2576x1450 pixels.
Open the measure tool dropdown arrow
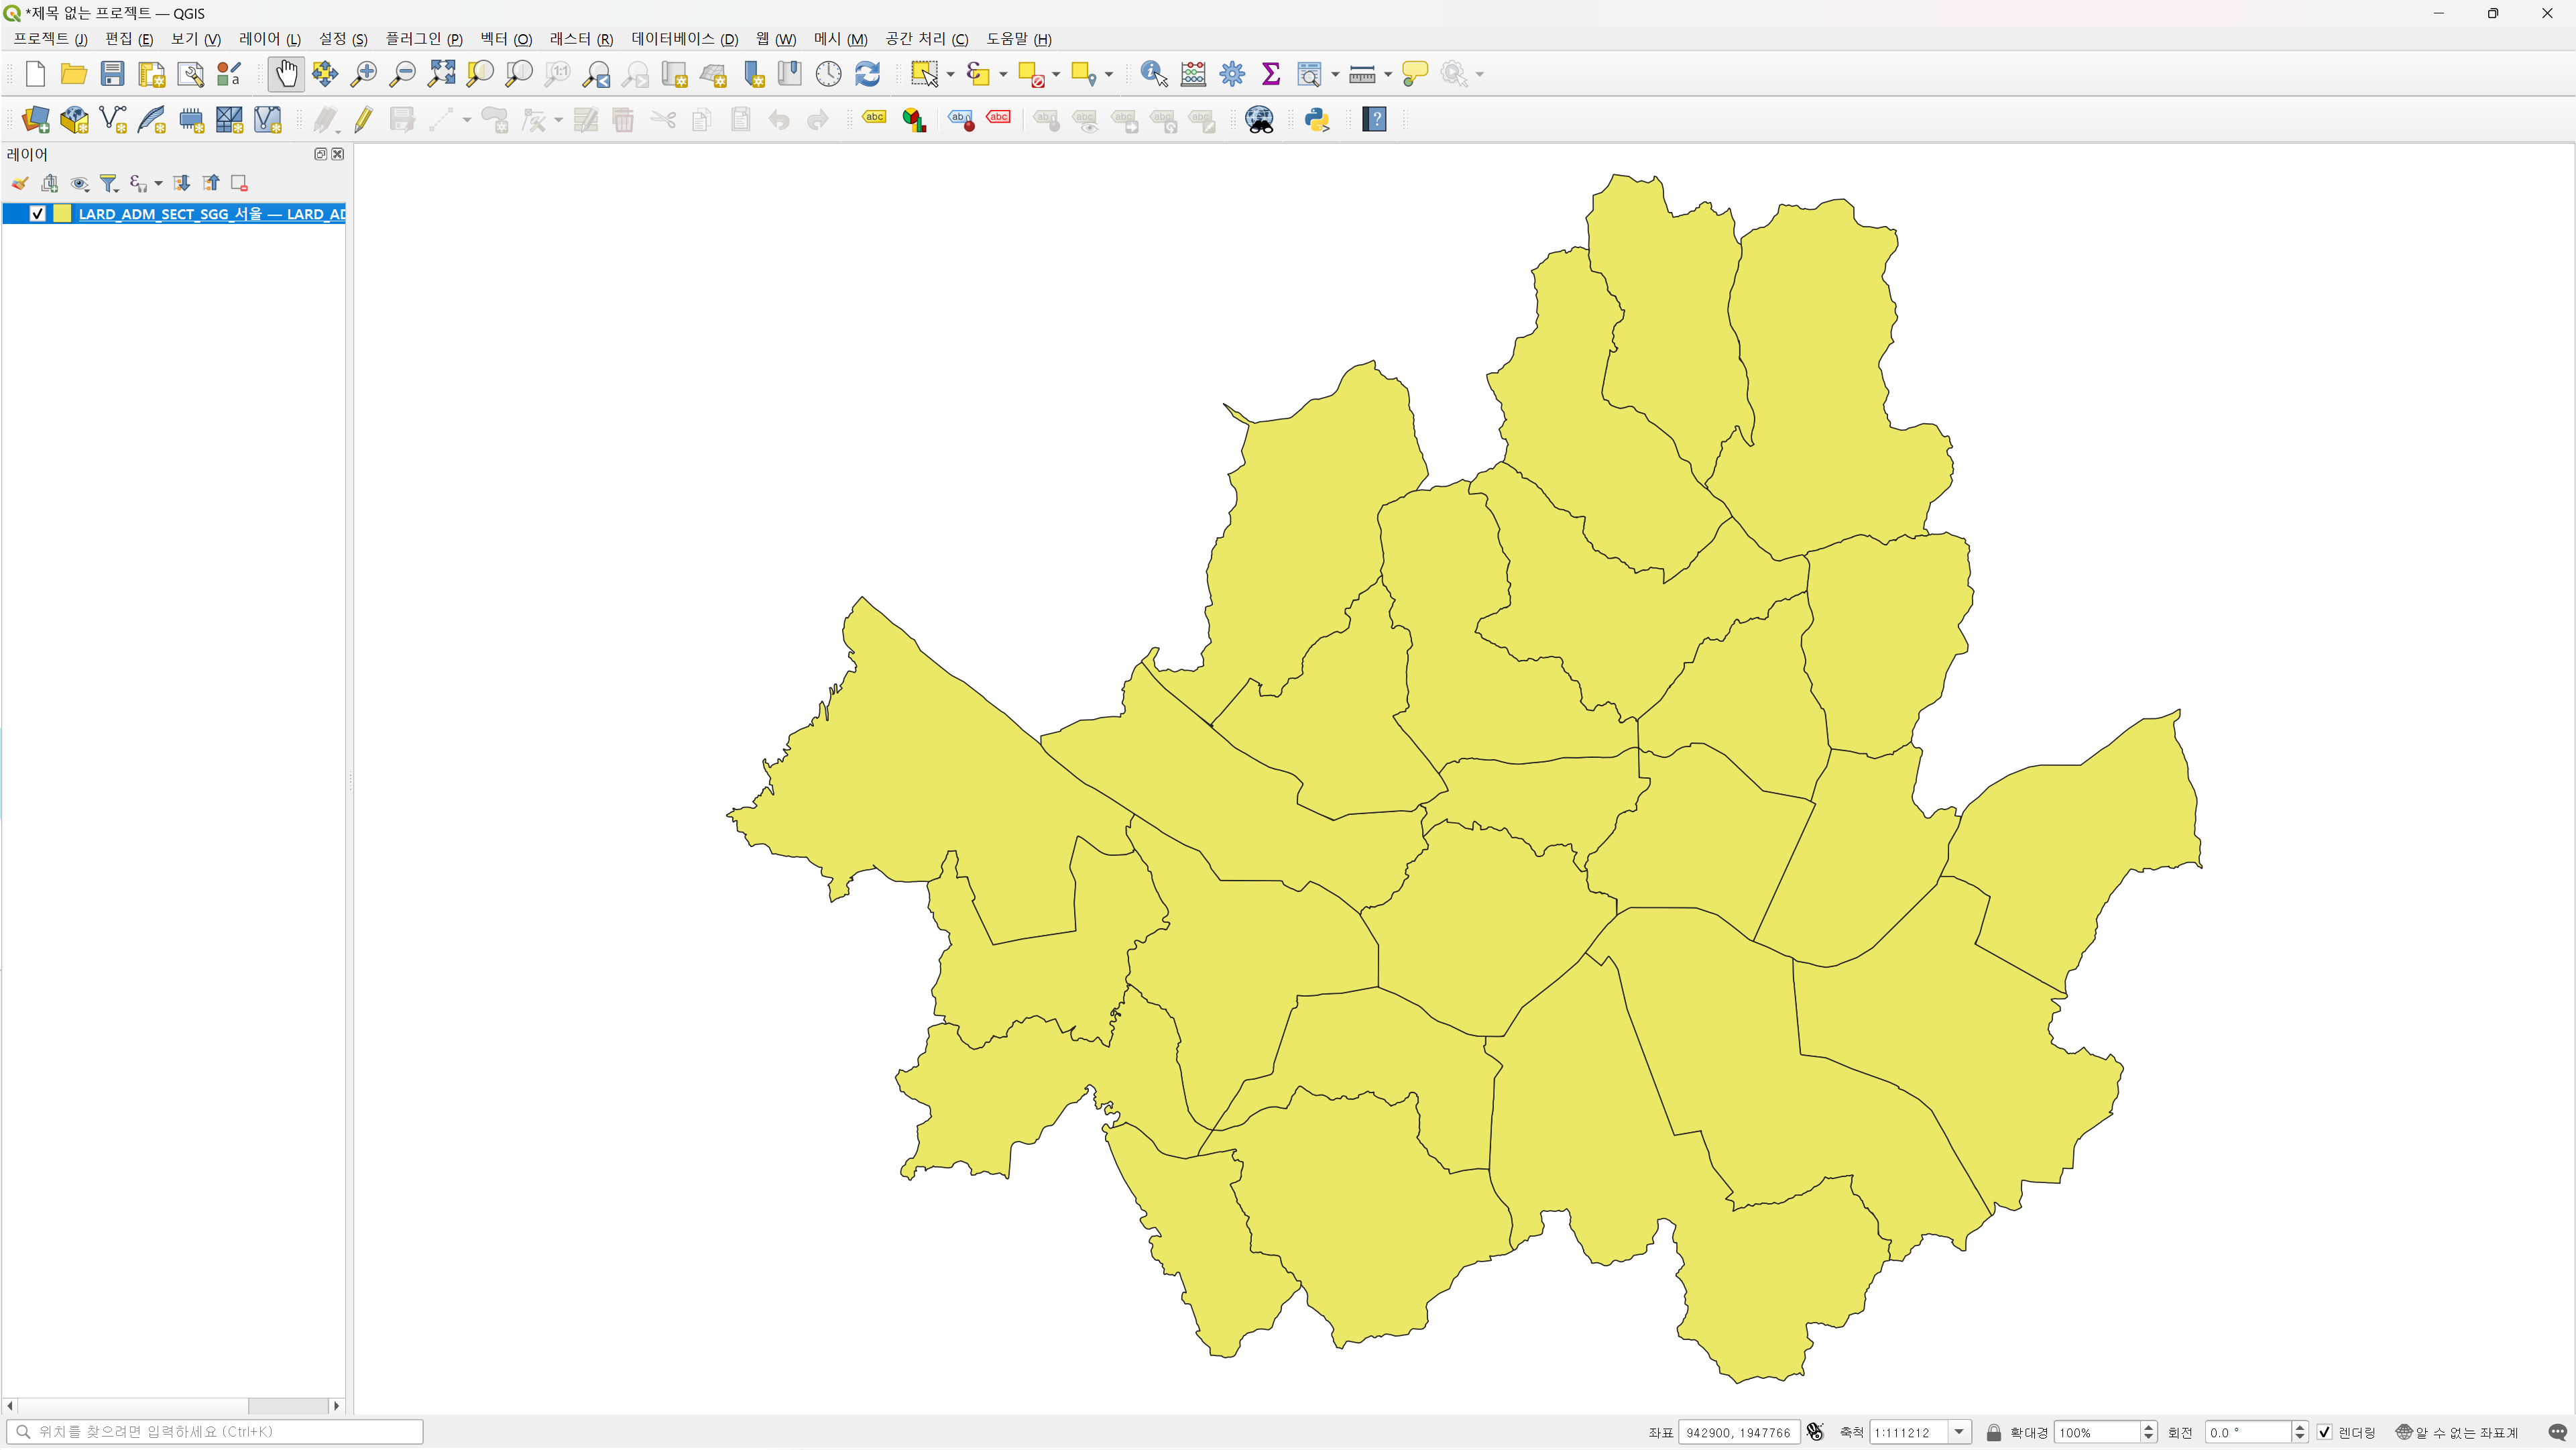1388,74
